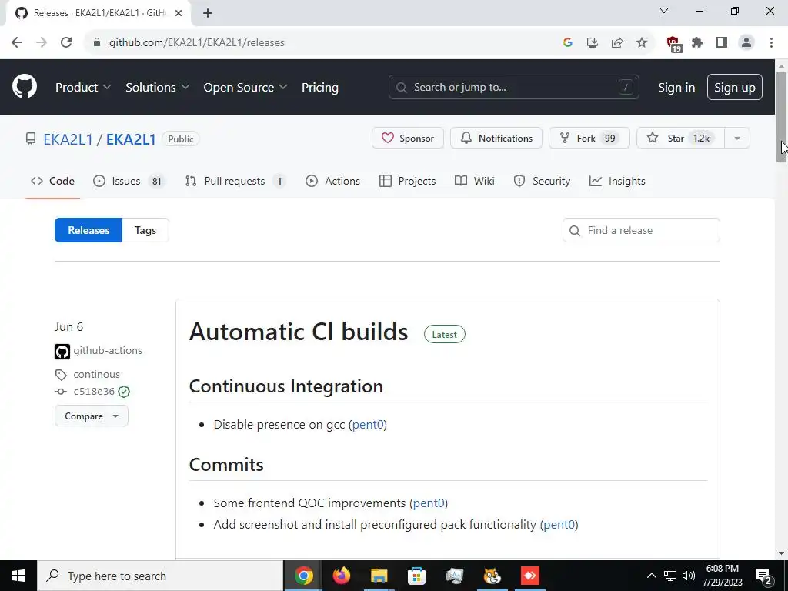Switch to the Pull requests tab
The image size is (788, 591).
235,181
